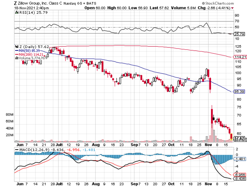Click the 75 price axis label
The image size is (247, 187).
pos(239,107)
